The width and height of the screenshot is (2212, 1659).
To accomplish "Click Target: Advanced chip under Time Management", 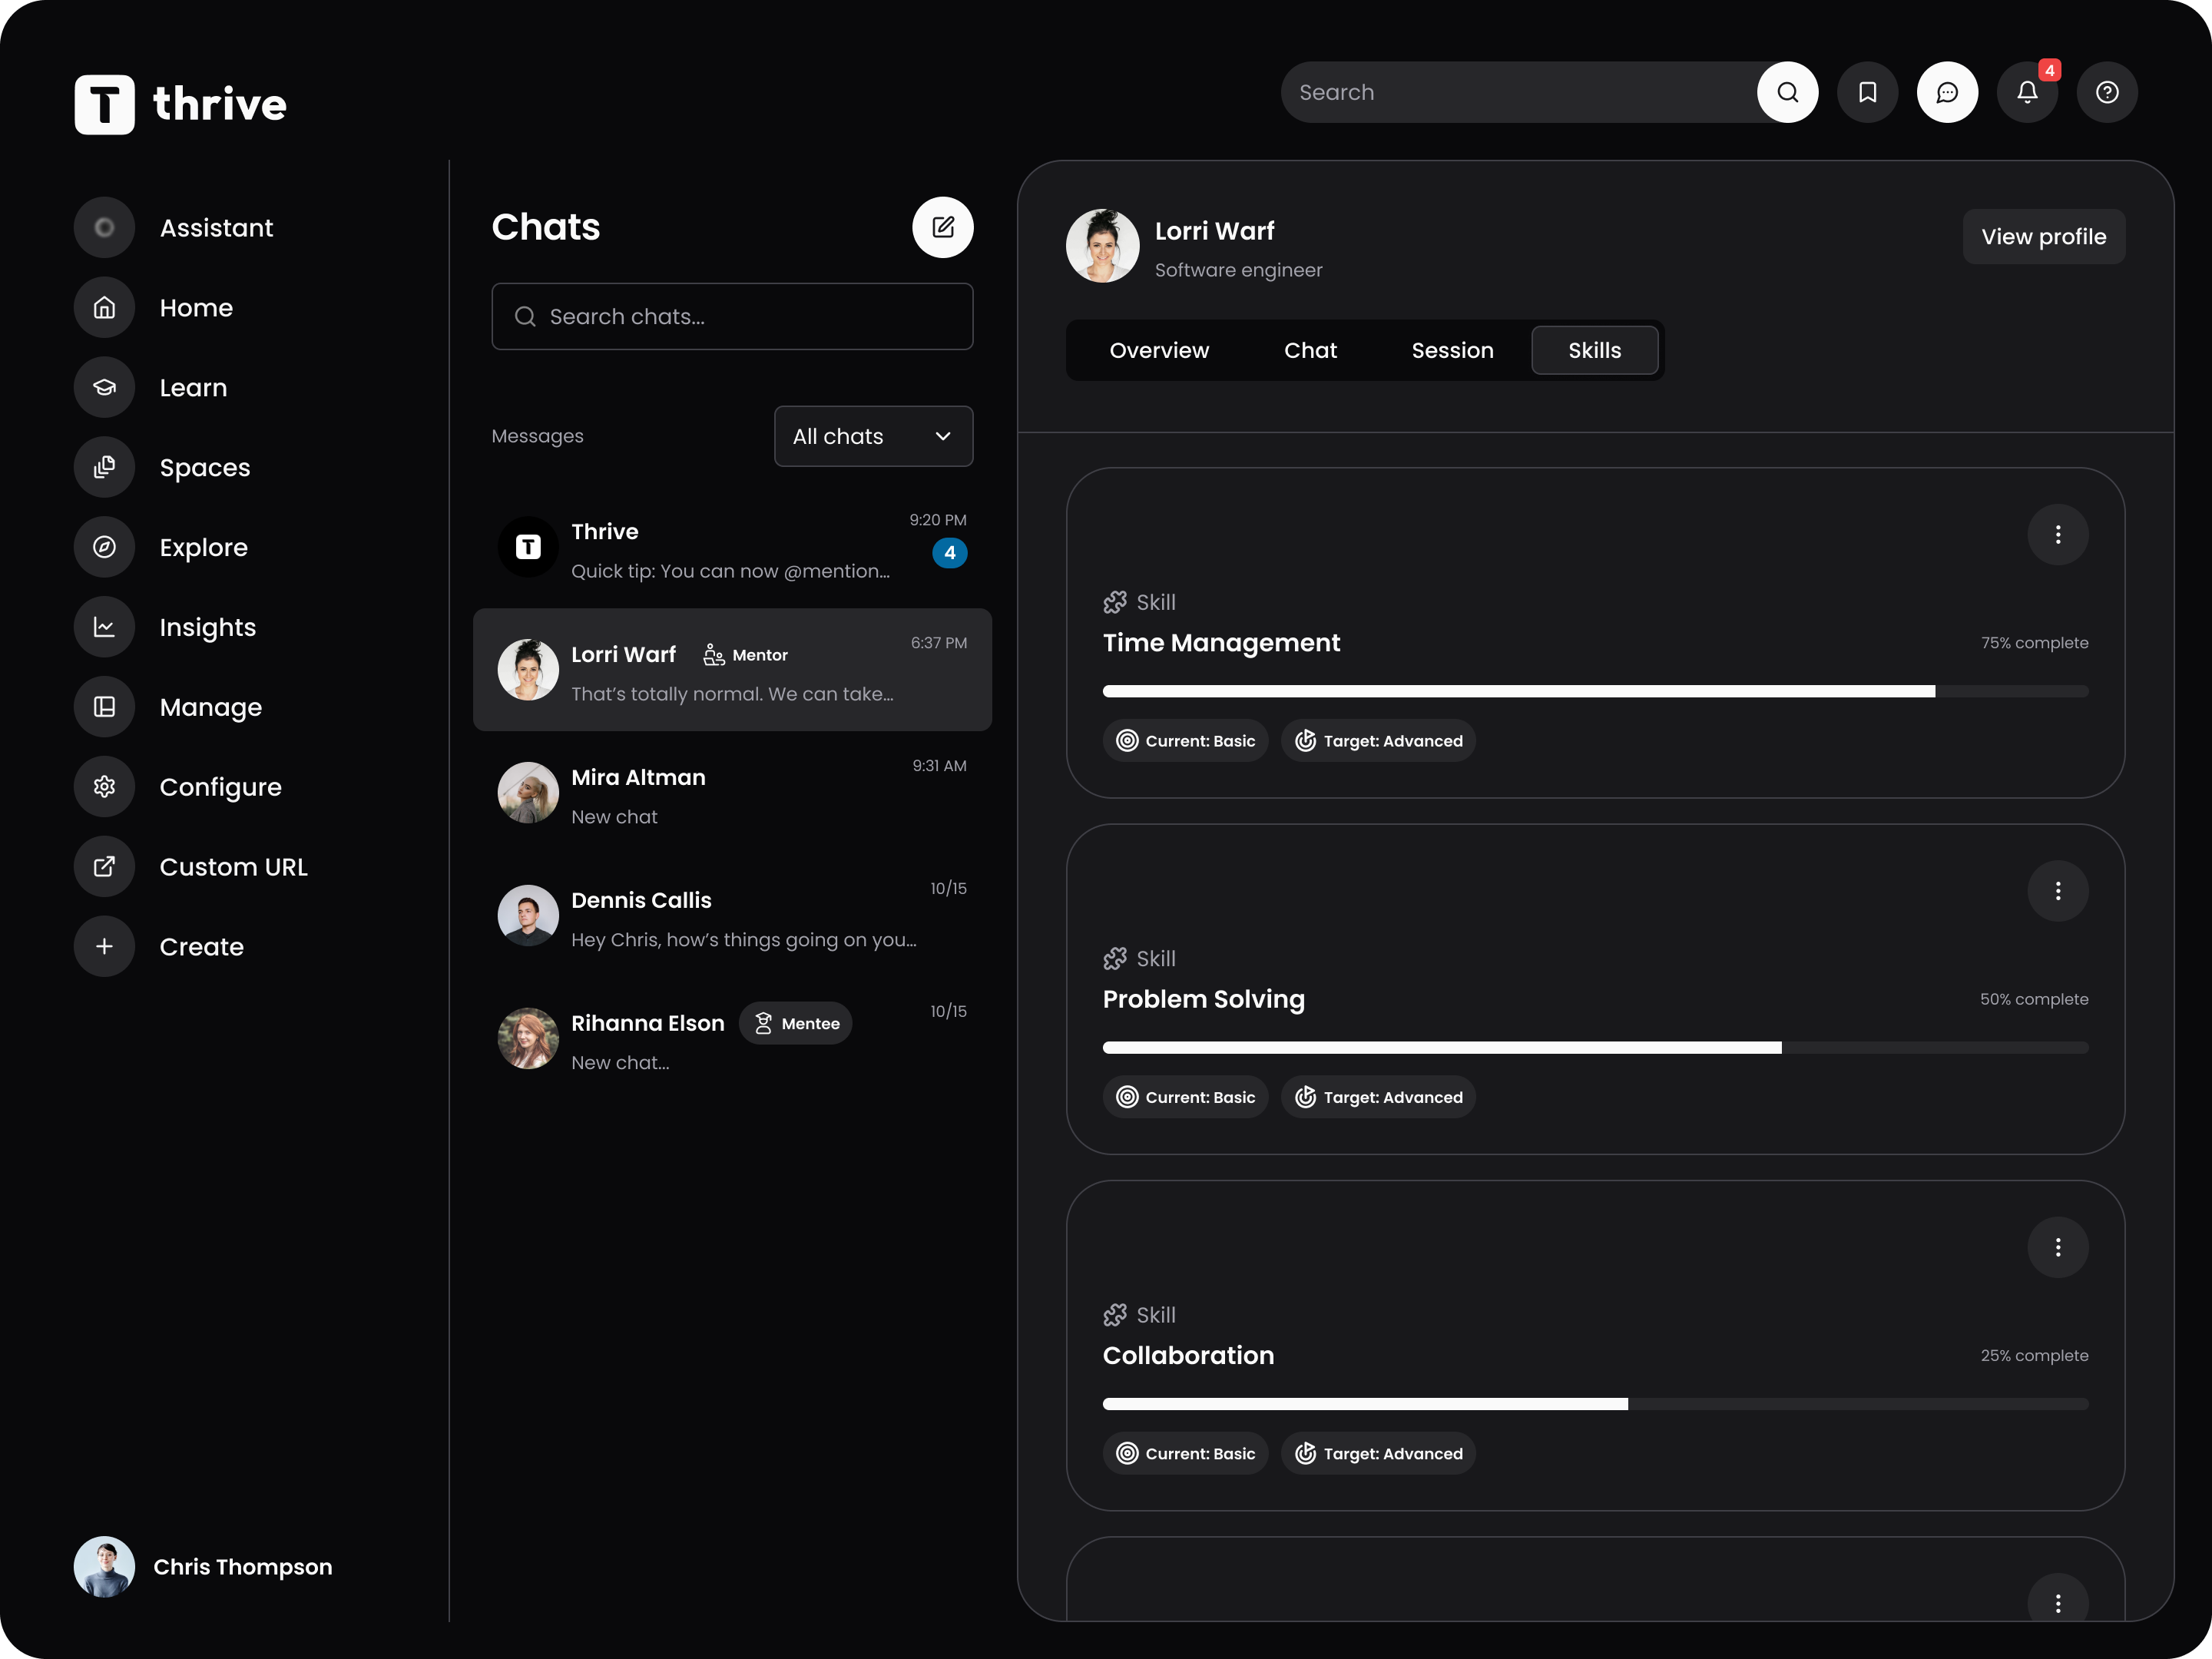I will point(1378,741).
